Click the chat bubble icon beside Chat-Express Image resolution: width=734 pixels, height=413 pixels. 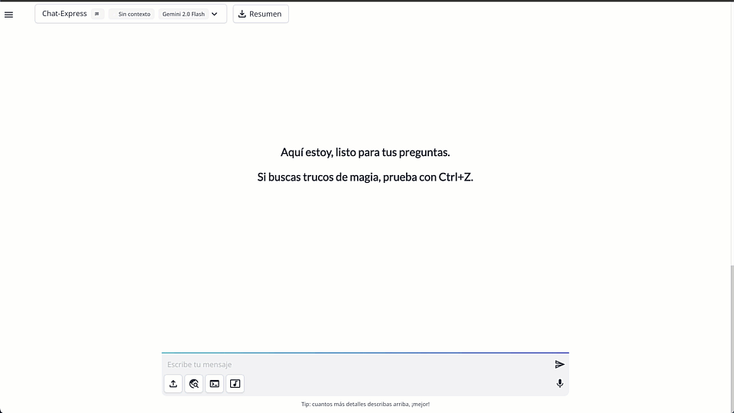pyautogui.click(x=97, y=14)
